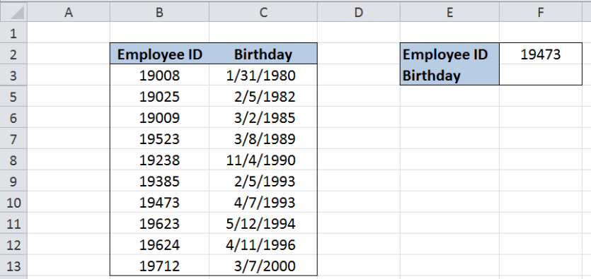Select column C header

[263, 13]
